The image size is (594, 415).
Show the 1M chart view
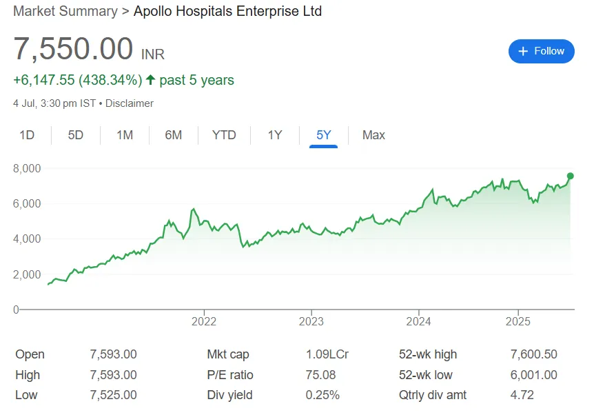click(125, 135)
